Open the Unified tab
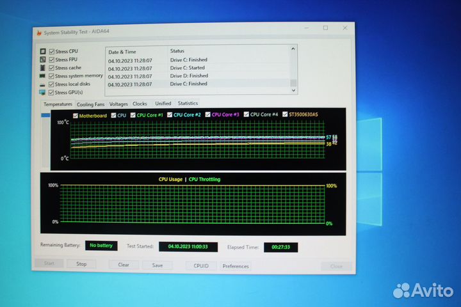The height and width of the screenshot is (307, 461). click(163, 104)
